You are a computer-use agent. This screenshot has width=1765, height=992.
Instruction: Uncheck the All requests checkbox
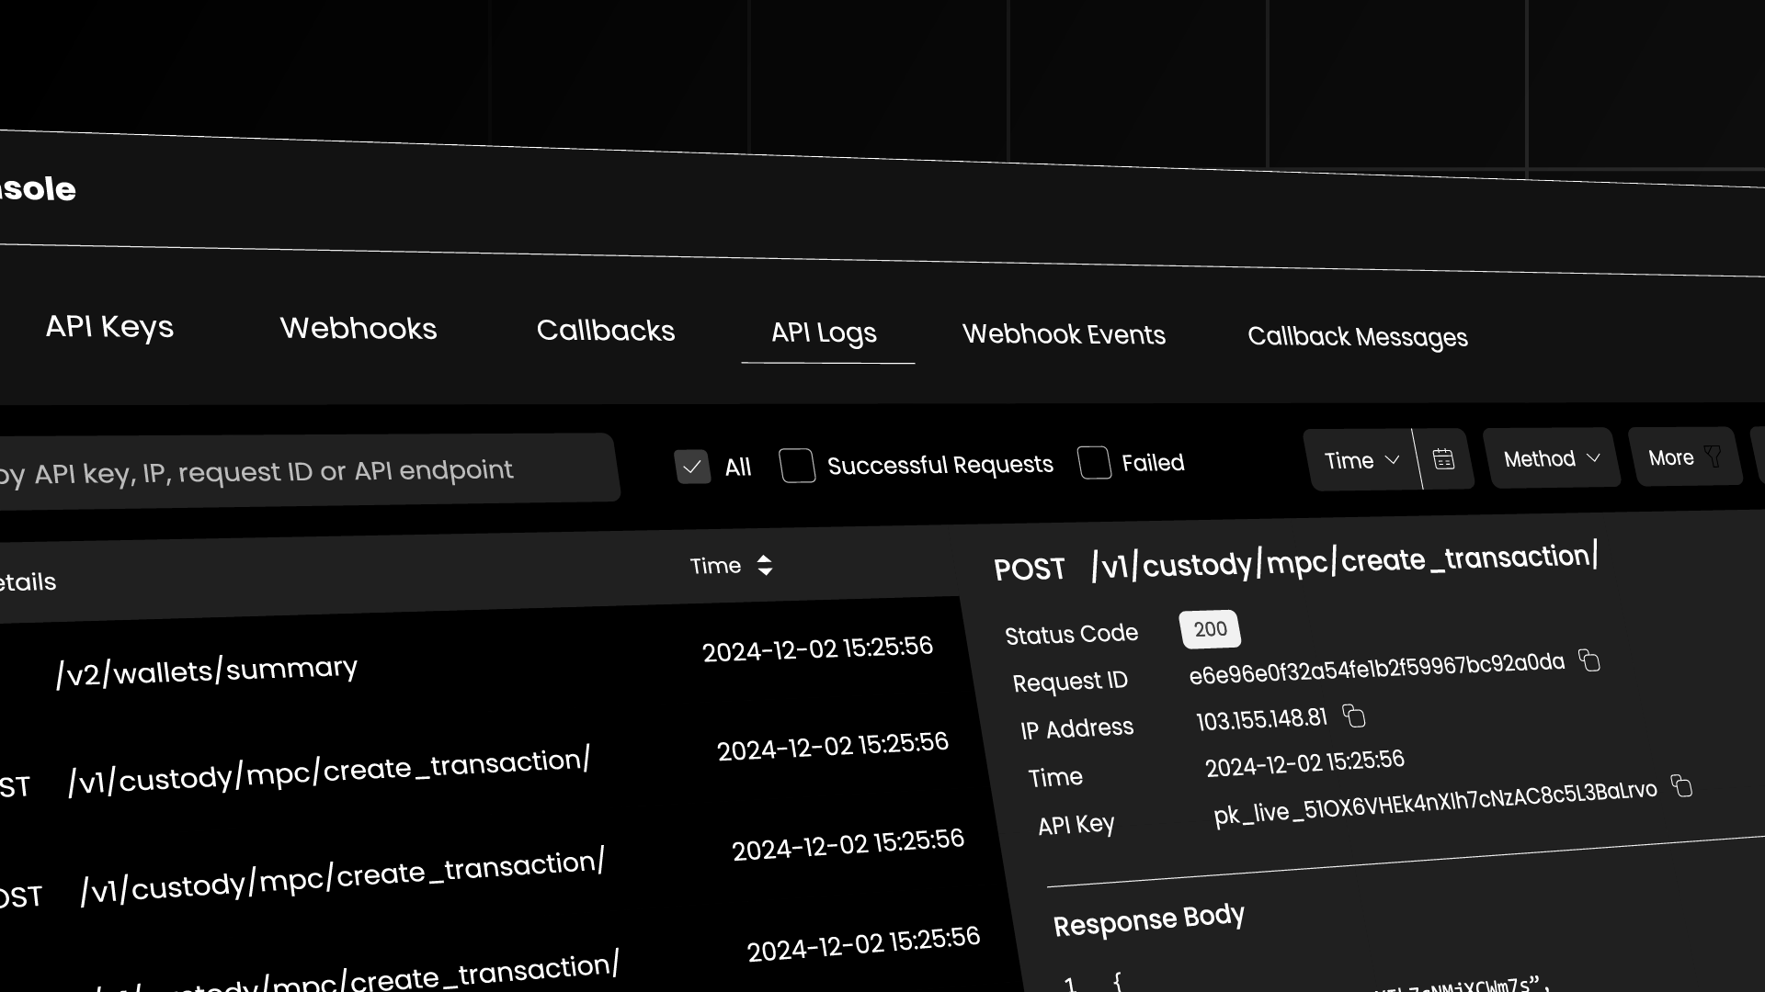pyautogui.click(x=692, y=467)
